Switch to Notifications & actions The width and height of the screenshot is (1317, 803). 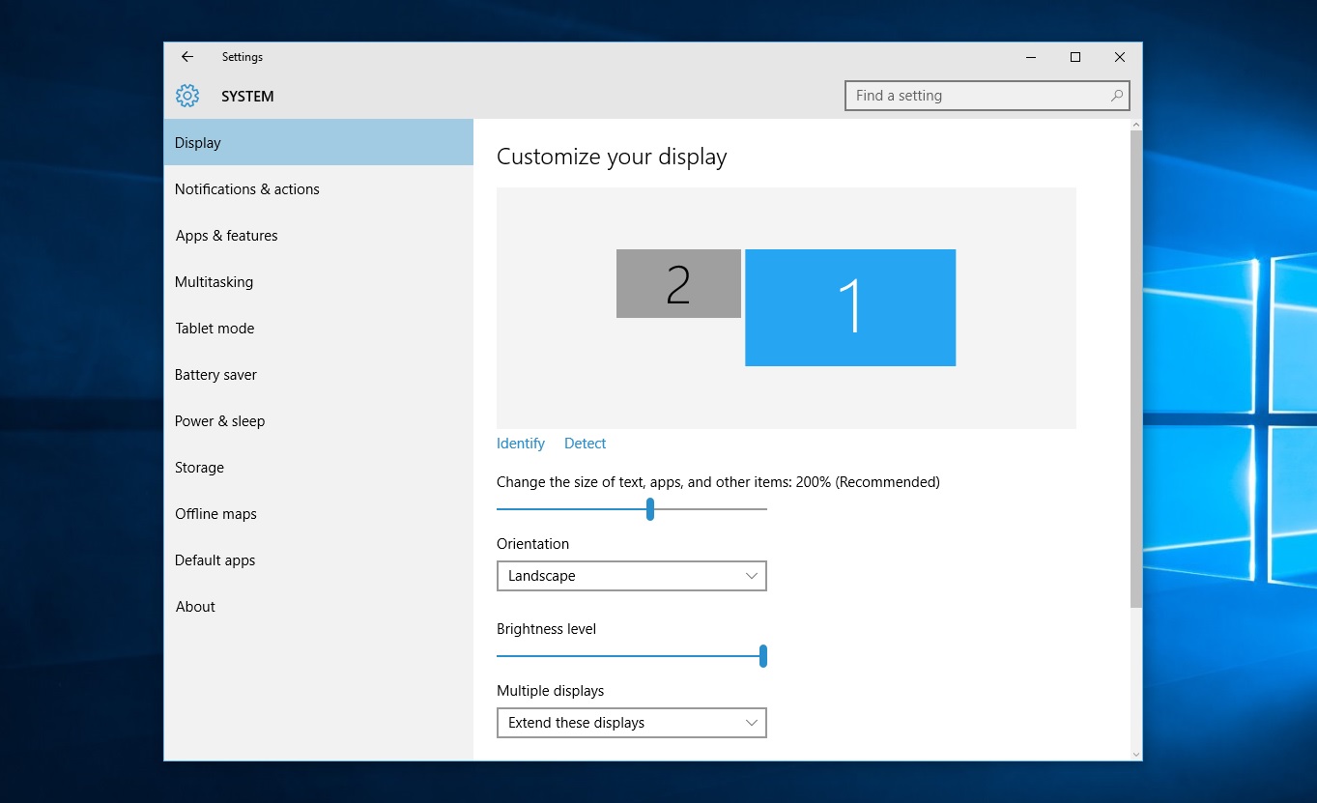[x=246, y=188]
